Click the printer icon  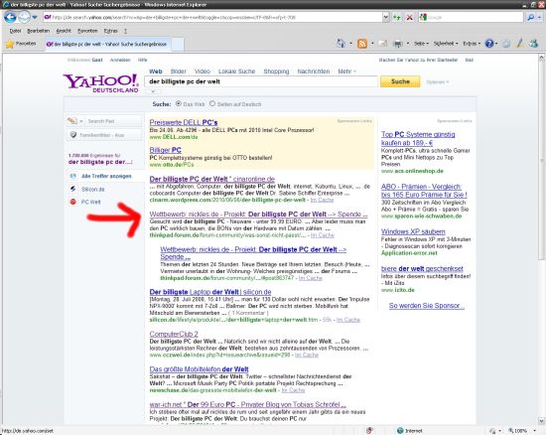[x=398, y=44]
